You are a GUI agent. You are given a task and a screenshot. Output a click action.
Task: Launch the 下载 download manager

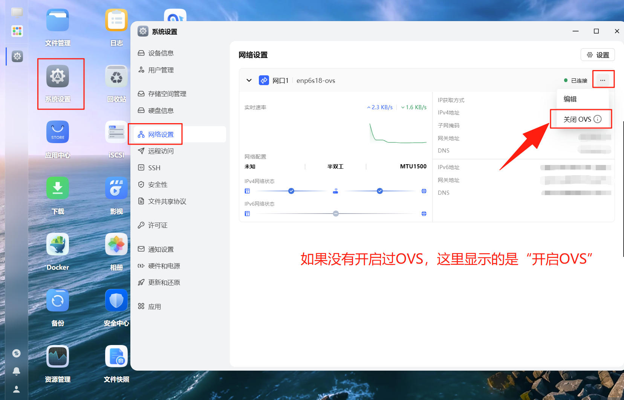pos(57,188)
